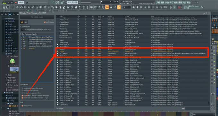Open the 视图 (View) menu
218x116 pixels.
(176, 2)
